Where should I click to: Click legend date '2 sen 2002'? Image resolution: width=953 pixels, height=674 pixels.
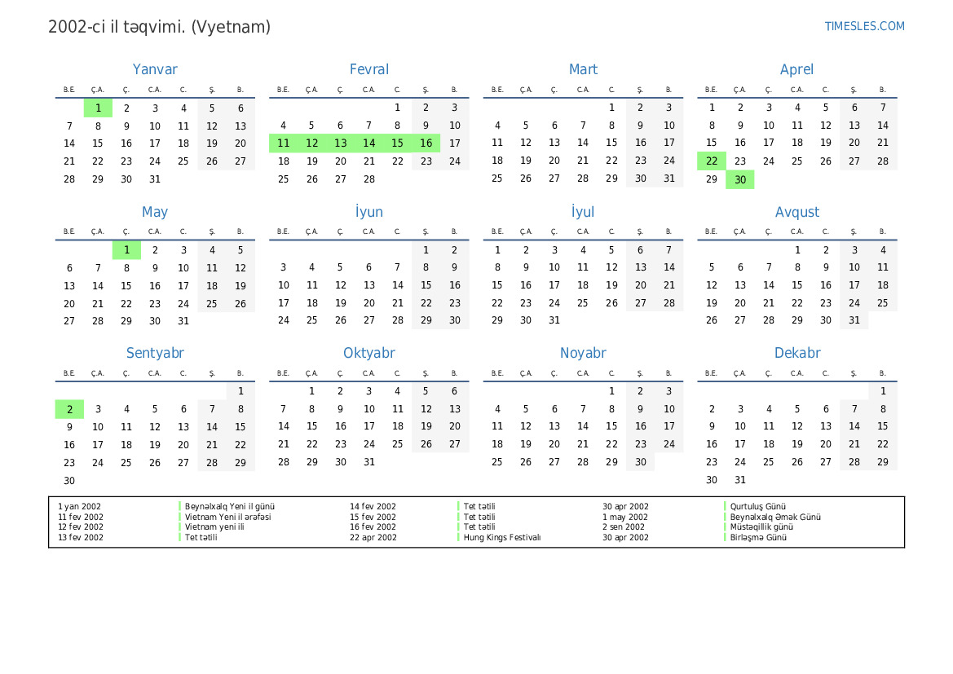pyautogui.click(x=624, y=527)
